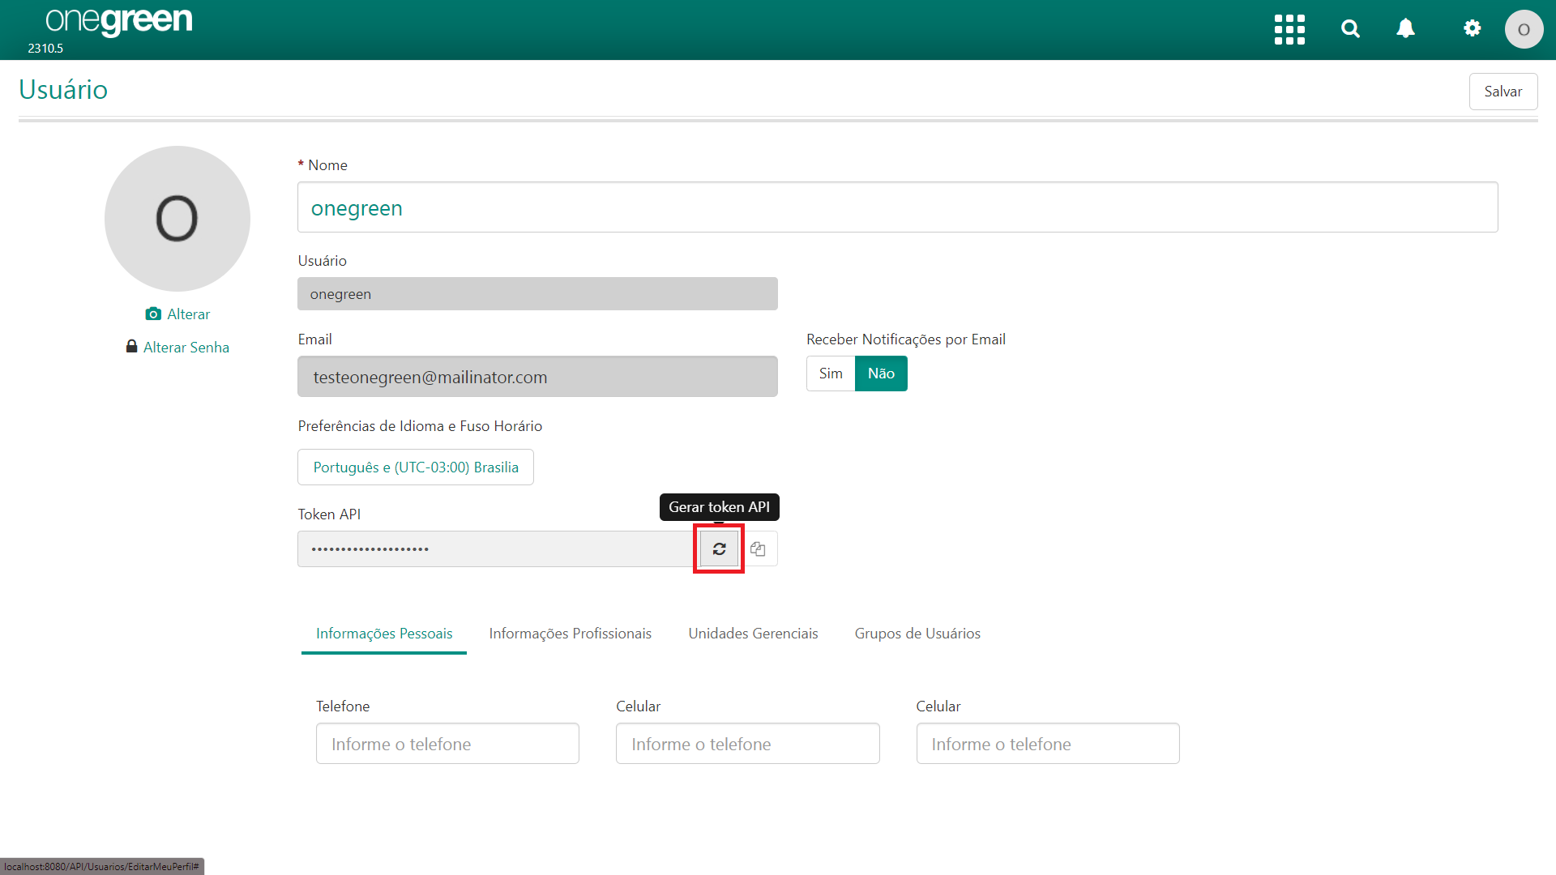This screenshot has height=875, width=1556.
Task: Focus the first Celular input field
Action: point(747,744)
